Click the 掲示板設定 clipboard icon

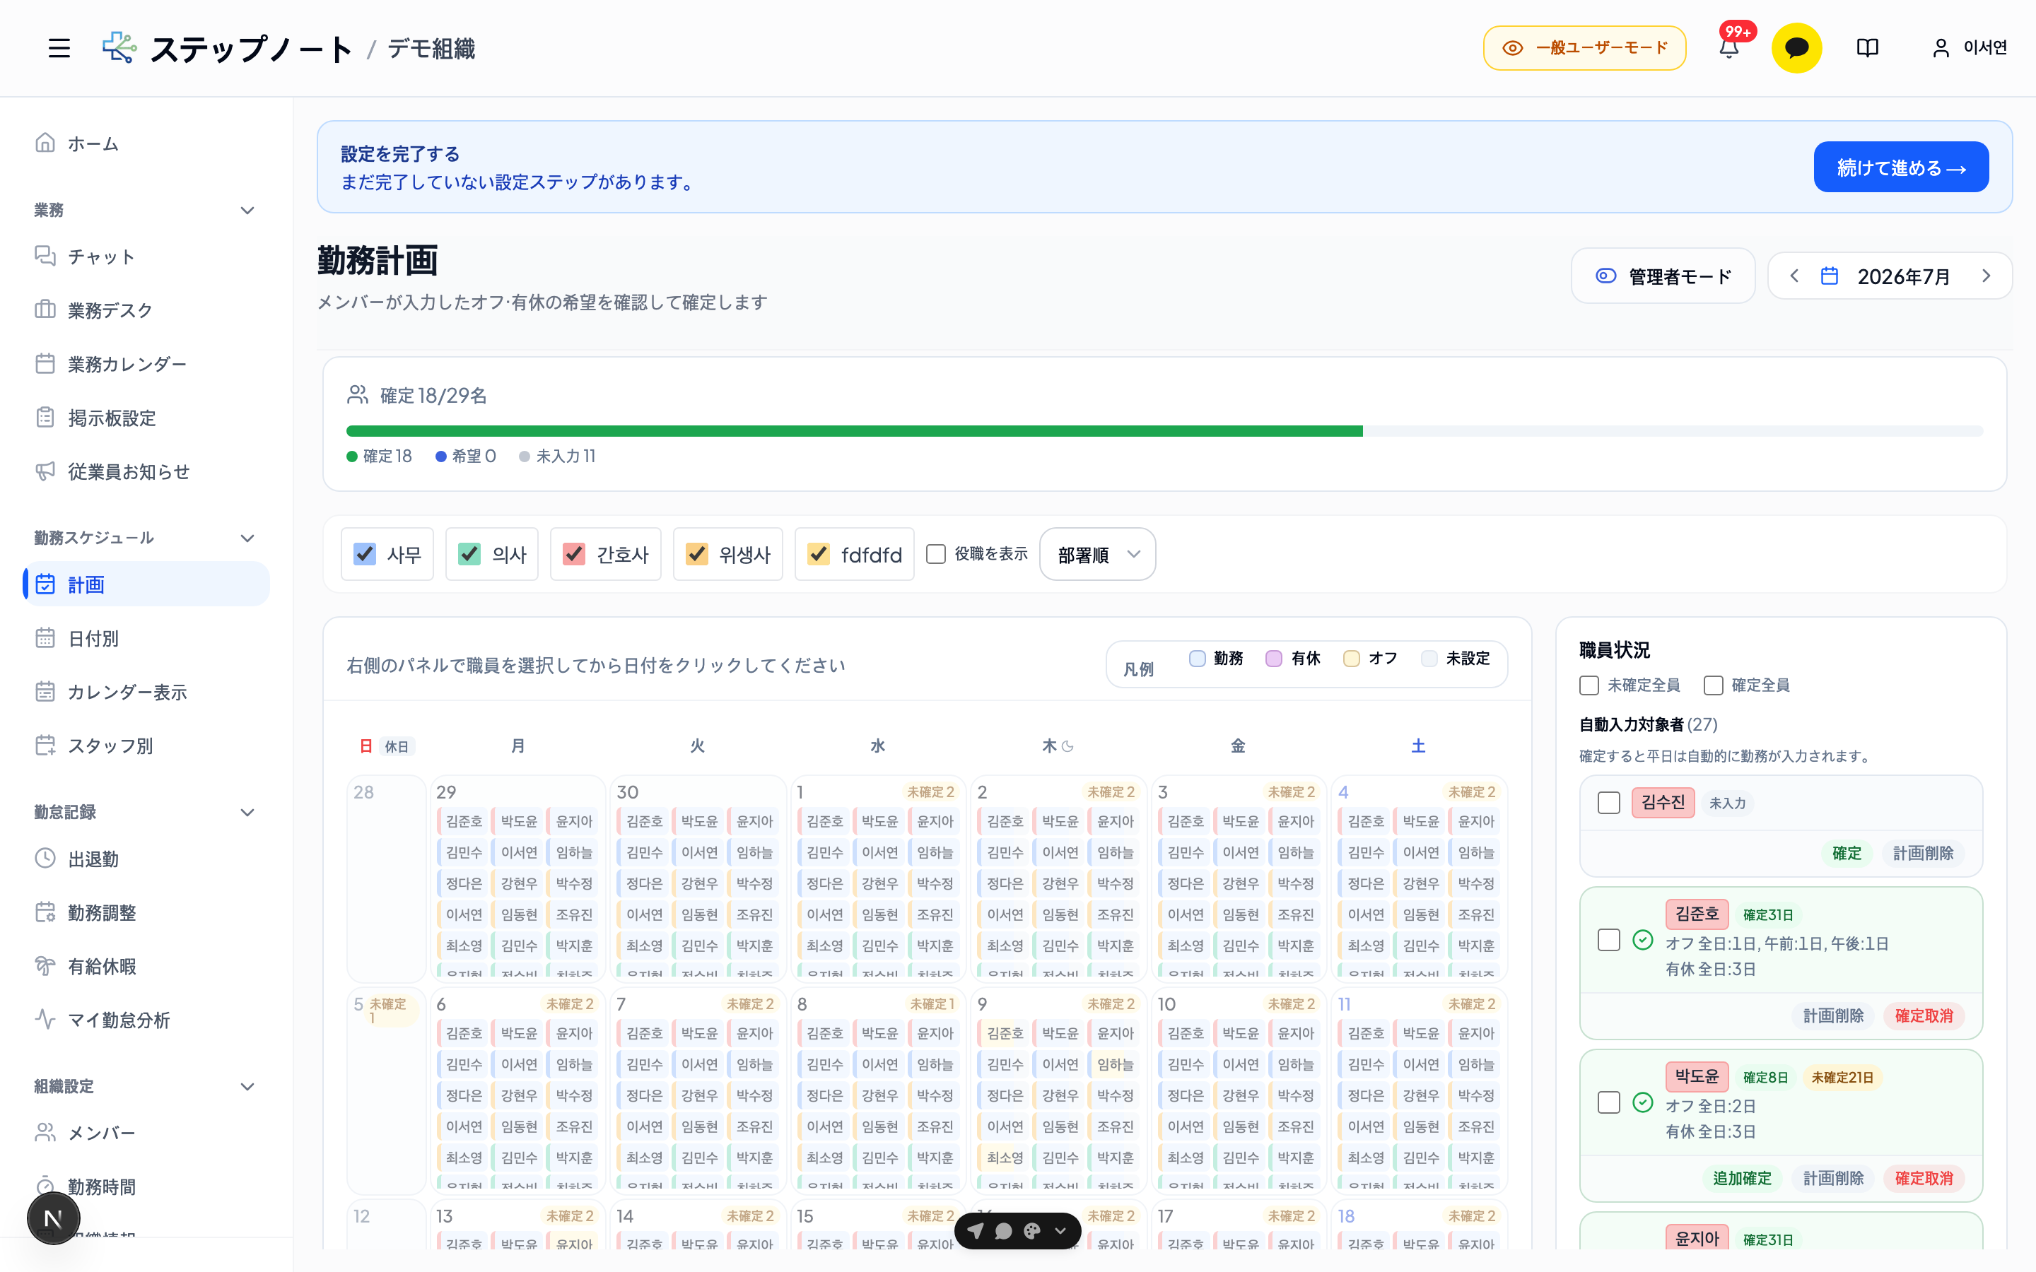[45, 417]
